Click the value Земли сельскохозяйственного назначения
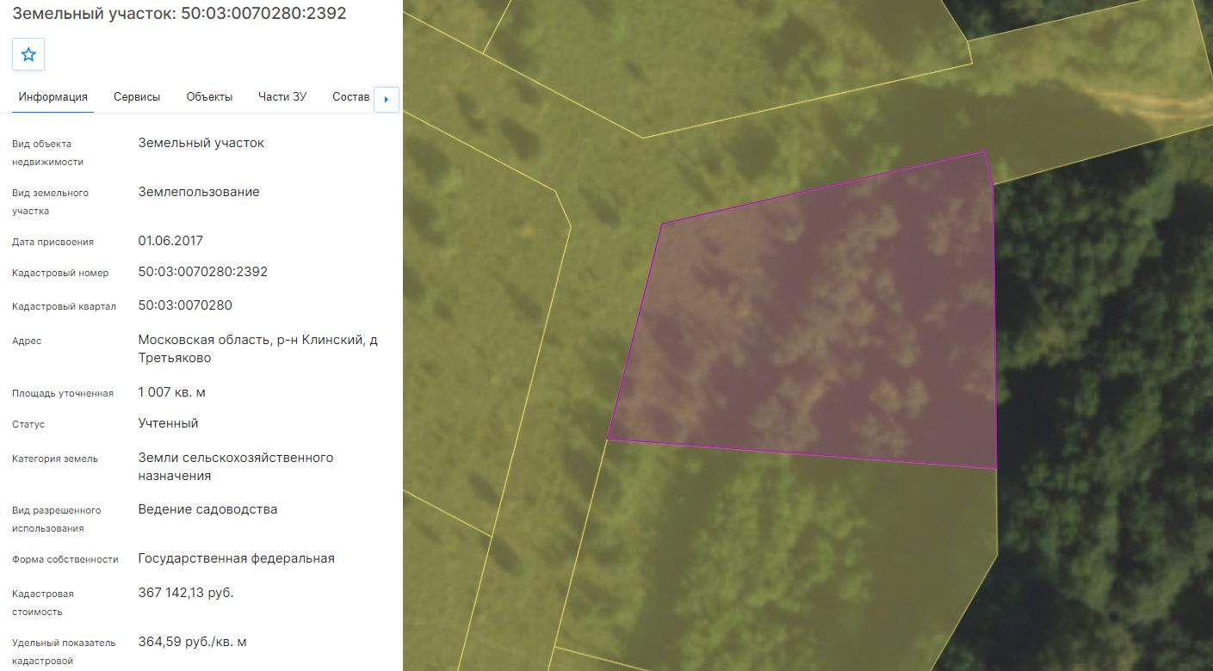This screenshot has width=1213, height=671. [x=236, y=466]
